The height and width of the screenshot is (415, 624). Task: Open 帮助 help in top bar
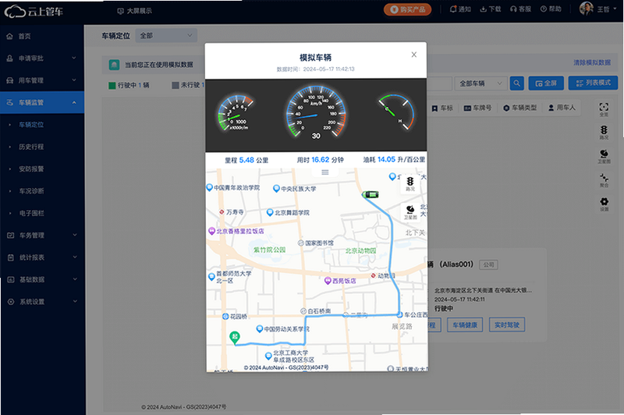pyautogui.click(x=551, y=9)
